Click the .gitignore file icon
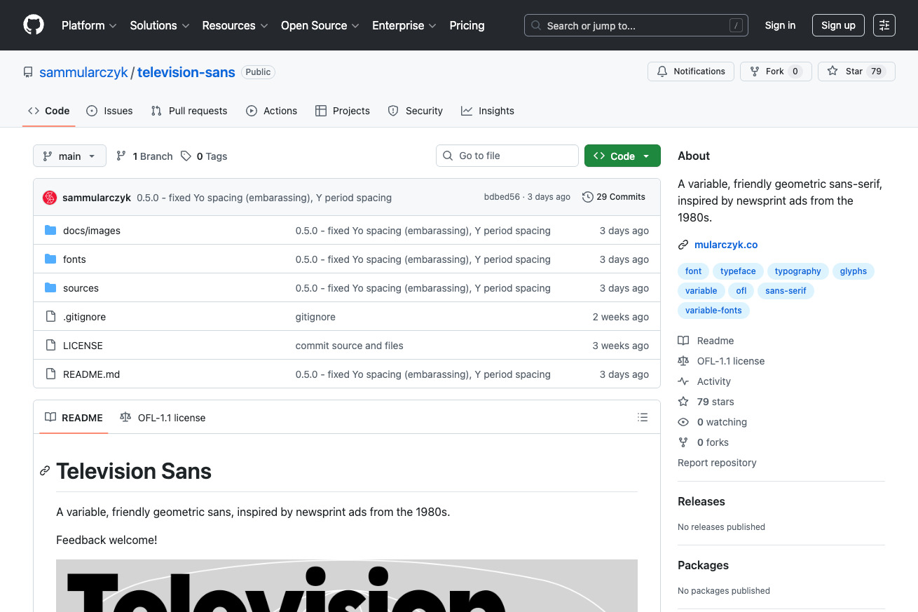 (50, 317)
